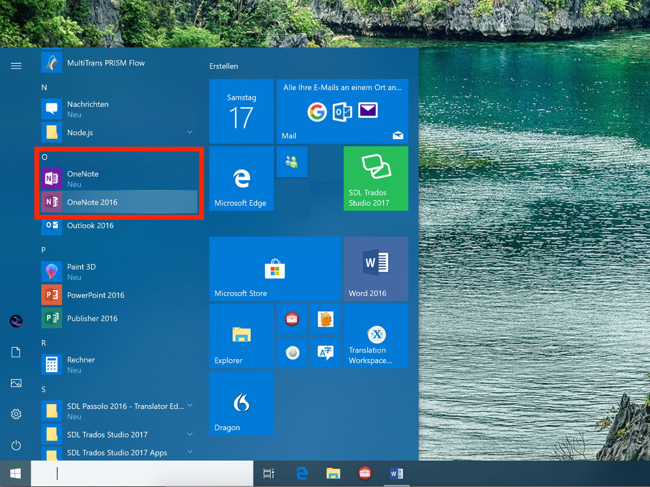Open the Node.js folder entry
650x487 pixels.
[119, 132]
